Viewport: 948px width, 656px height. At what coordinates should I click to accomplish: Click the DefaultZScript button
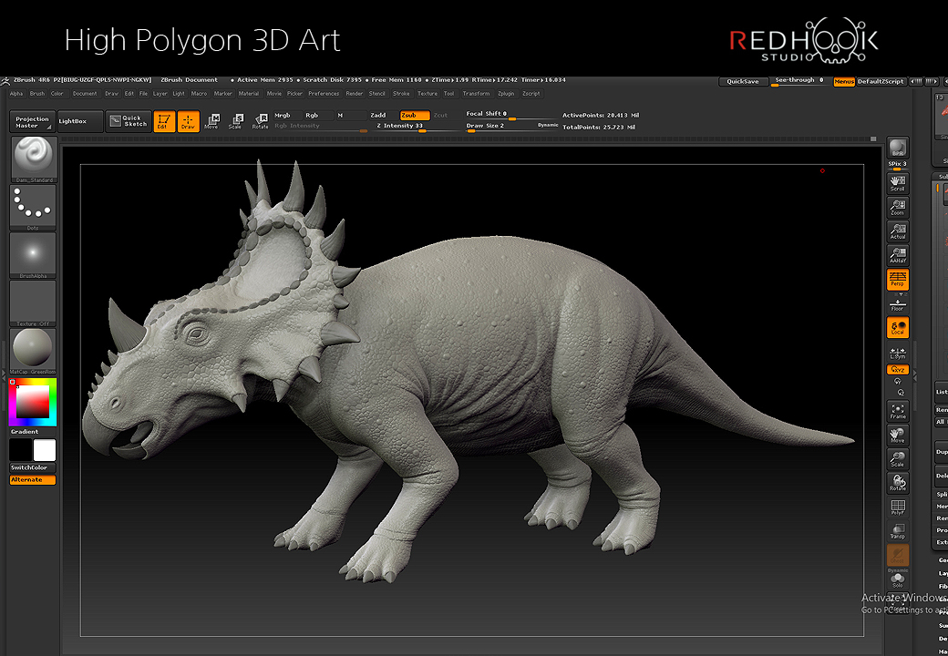pyautogui.click(x=881, y=82)
